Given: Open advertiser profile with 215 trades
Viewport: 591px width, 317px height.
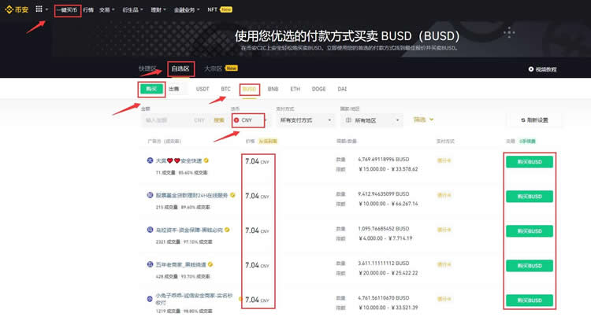Looking at the screenshot, I should tap(191, 195).
